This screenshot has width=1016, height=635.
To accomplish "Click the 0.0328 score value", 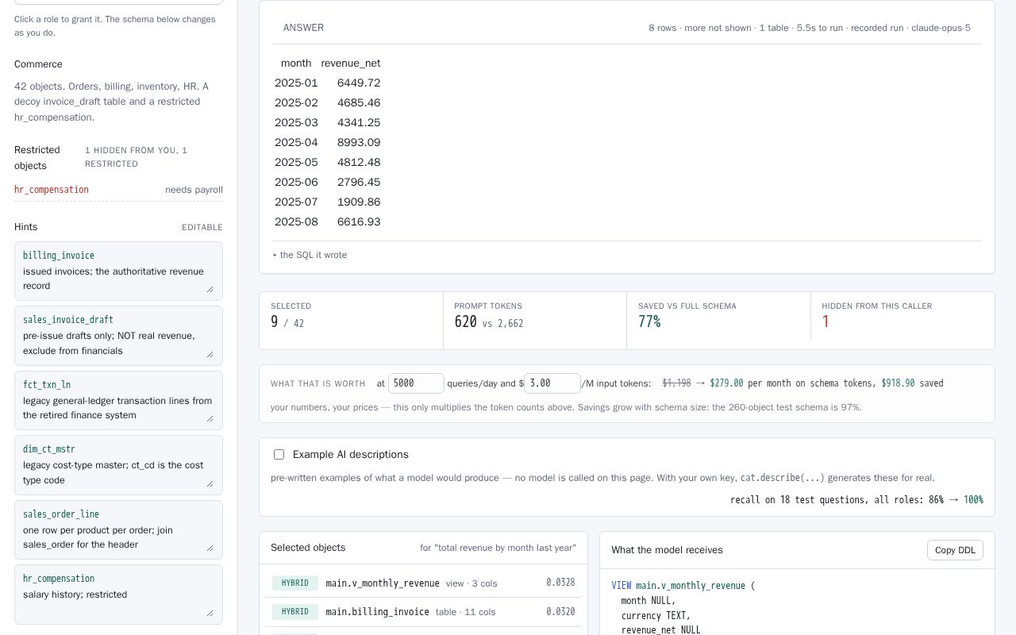I will (x=560, y=583).
